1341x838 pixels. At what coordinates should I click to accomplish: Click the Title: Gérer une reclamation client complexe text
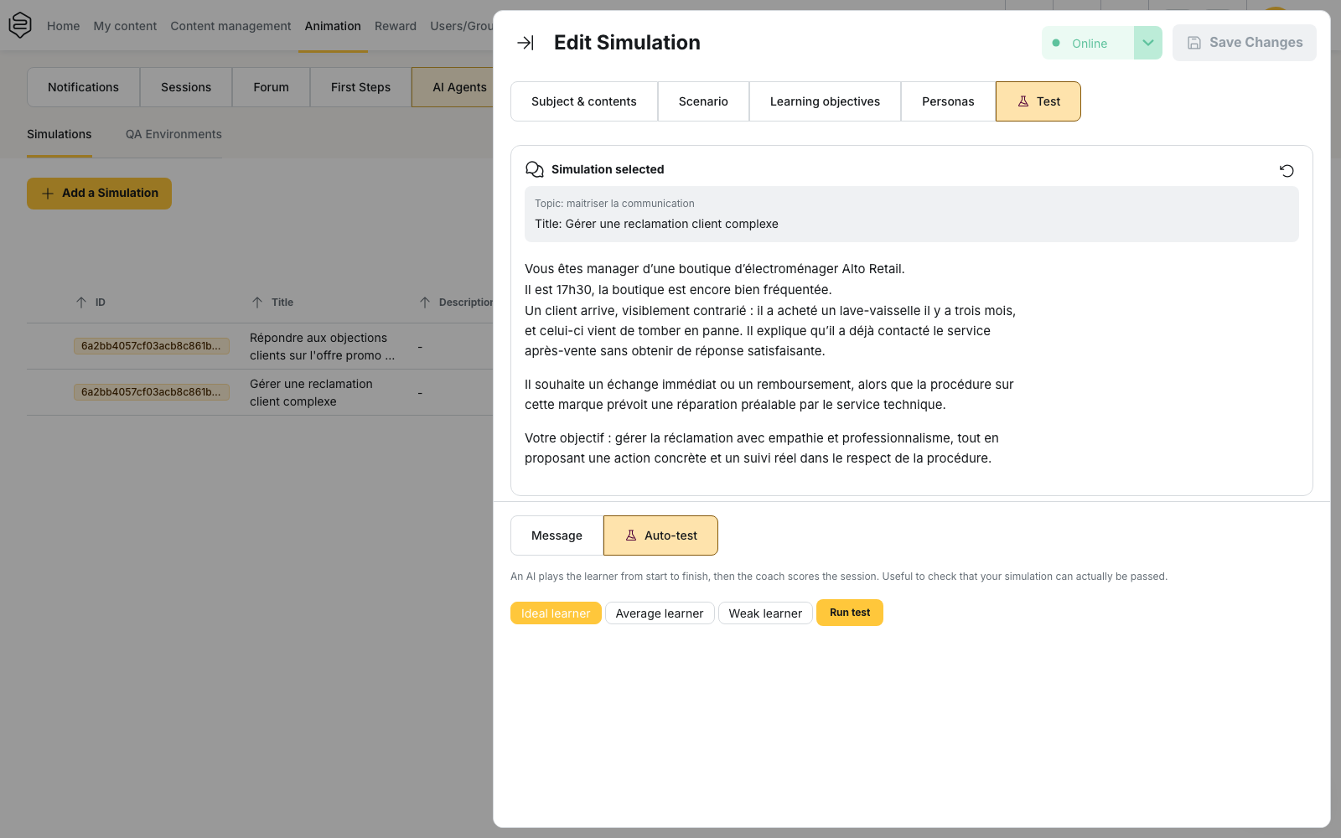656,224
